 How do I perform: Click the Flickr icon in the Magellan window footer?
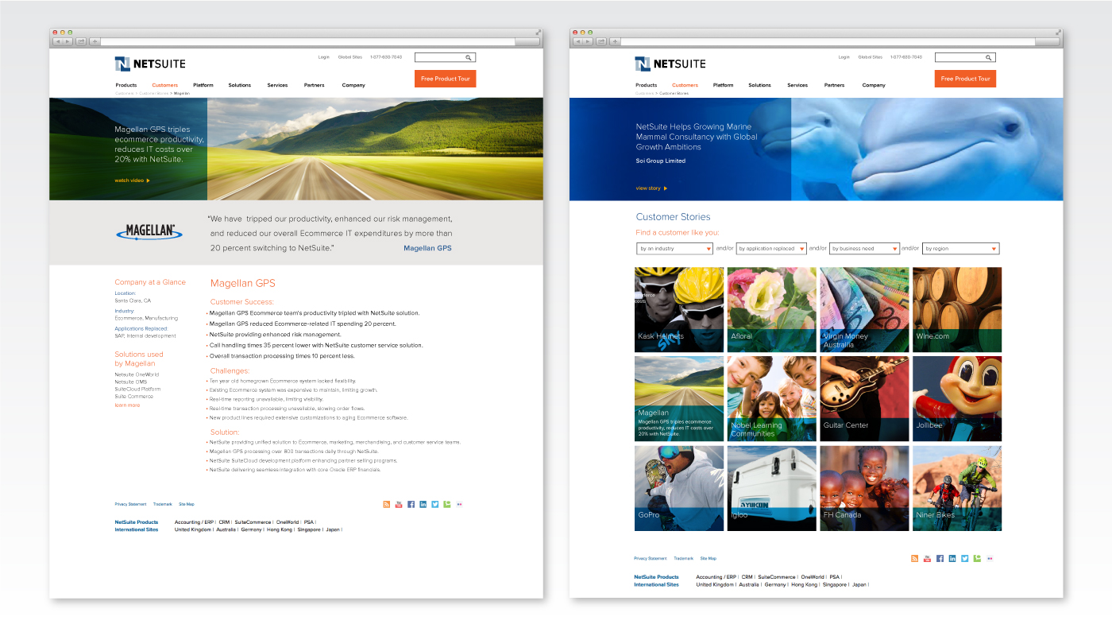point(460,504)
